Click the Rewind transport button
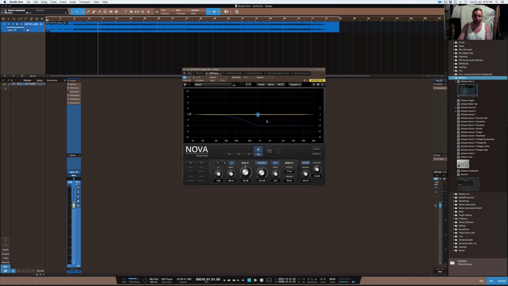The image size is (508, 286). tap(229, 280)
